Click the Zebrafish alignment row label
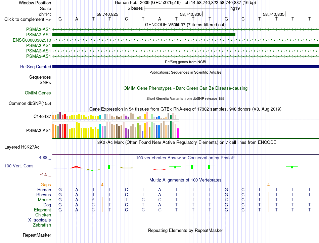319x243 pixels. 42,225
